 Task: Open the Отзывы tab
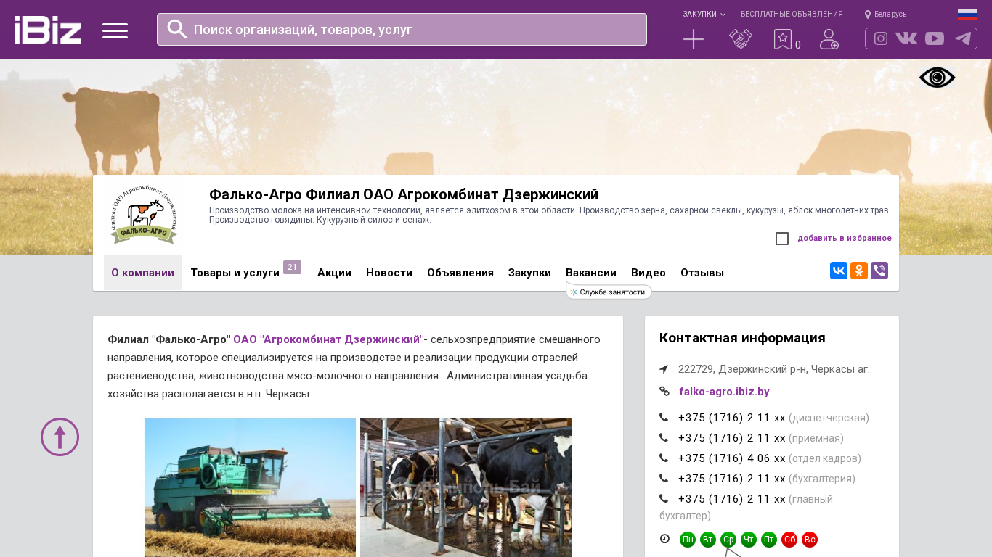pyautogui.click(x=702, y=273)
